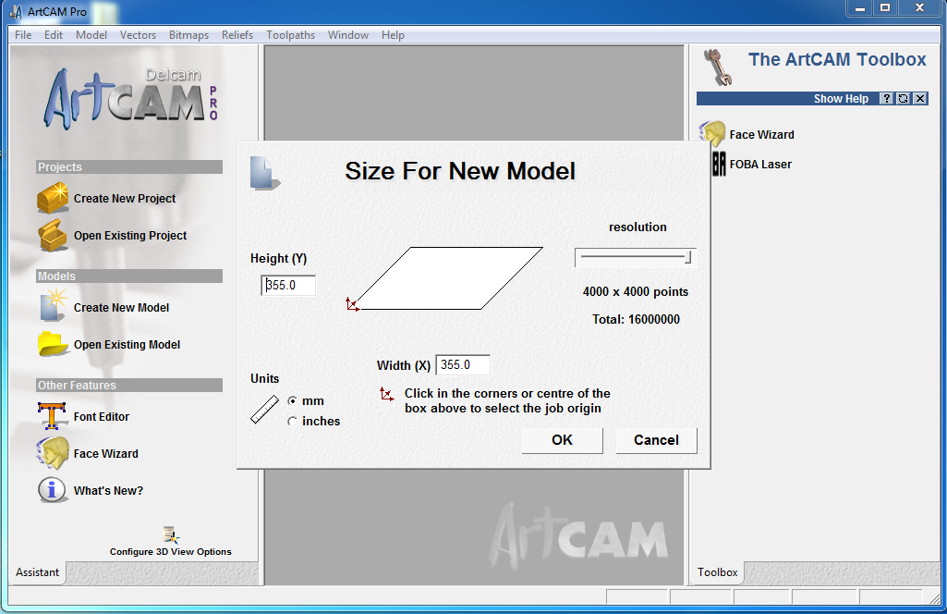Open the Vectors menu
This screenshot has width=947, height=614.
(138, 35)
